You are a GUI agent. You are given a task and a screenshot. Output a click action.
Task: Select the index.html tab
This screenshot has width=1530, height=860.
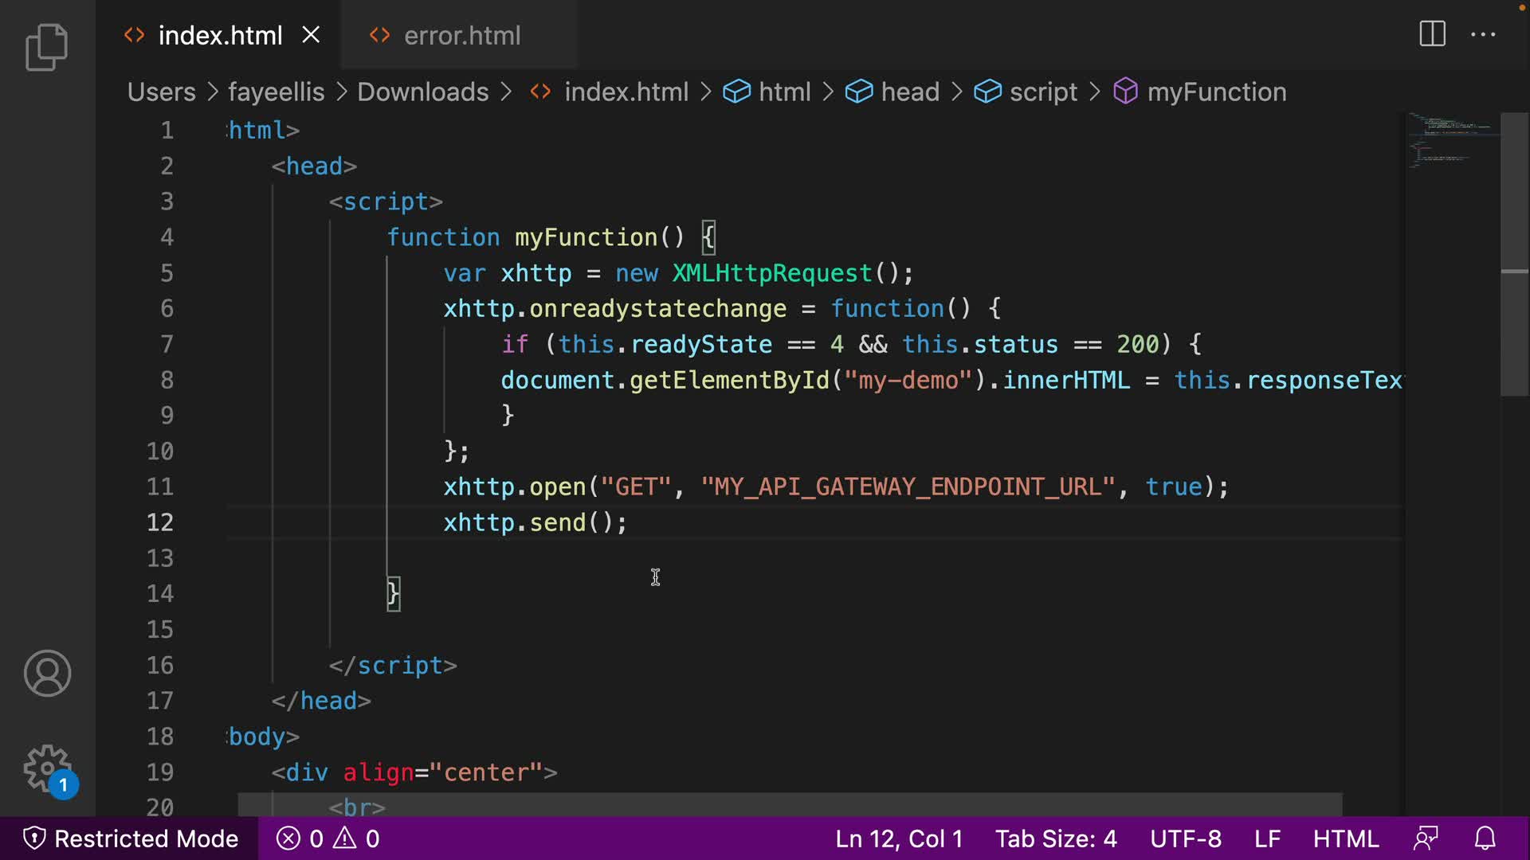[x=220, y=36]
